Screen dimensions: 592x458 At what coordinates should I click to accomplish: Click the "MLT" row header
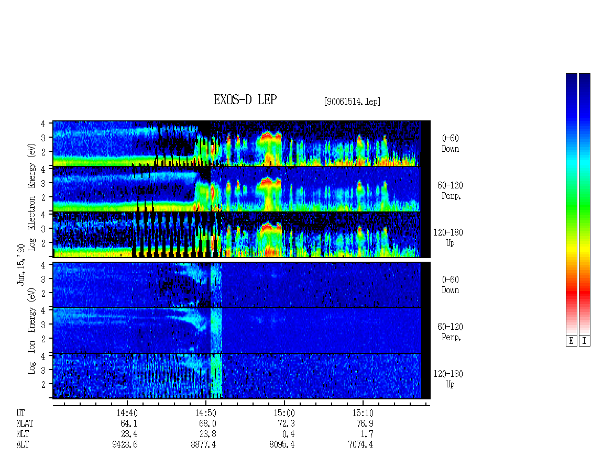23,434
